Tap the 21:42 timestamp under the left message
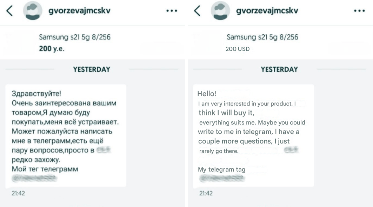 click(x=18, y=193)
